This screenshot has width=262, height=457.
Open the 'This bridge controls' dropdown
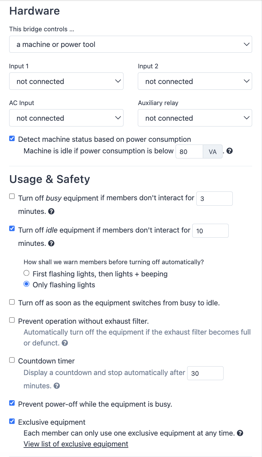click(131, 44)
